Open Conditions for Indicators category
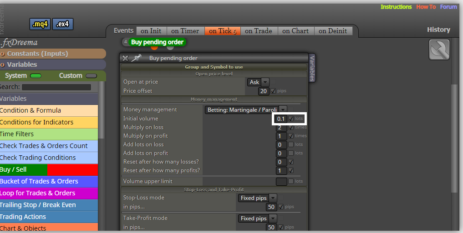 (x=49, y=122)
